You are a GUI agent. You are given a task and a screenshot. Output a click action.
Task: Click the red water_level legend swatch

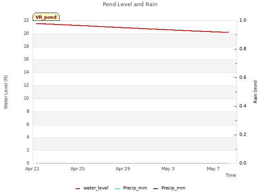[x=78, y=189]
